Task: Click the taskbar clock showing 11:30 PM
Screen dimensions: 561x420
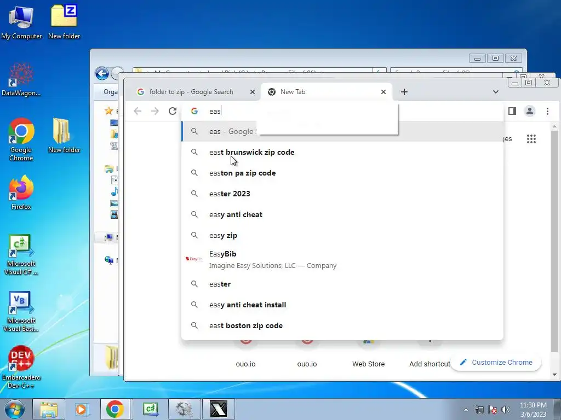Action: 533,410
